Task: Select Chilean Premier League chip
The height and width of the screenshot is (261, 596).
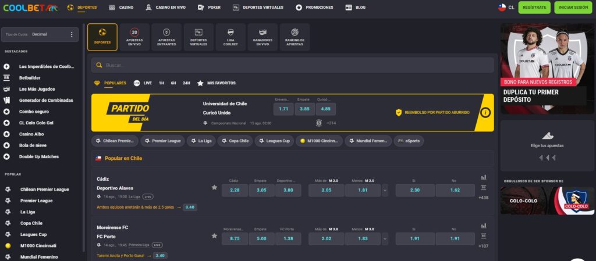Action: (x=115, y=141)
